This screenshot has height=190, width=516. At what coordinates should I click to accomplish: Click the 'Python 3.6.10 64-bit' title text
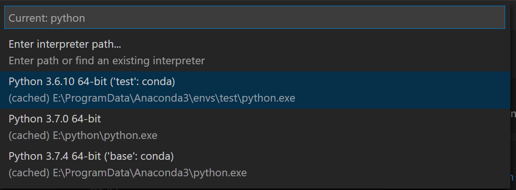(55, 82)
